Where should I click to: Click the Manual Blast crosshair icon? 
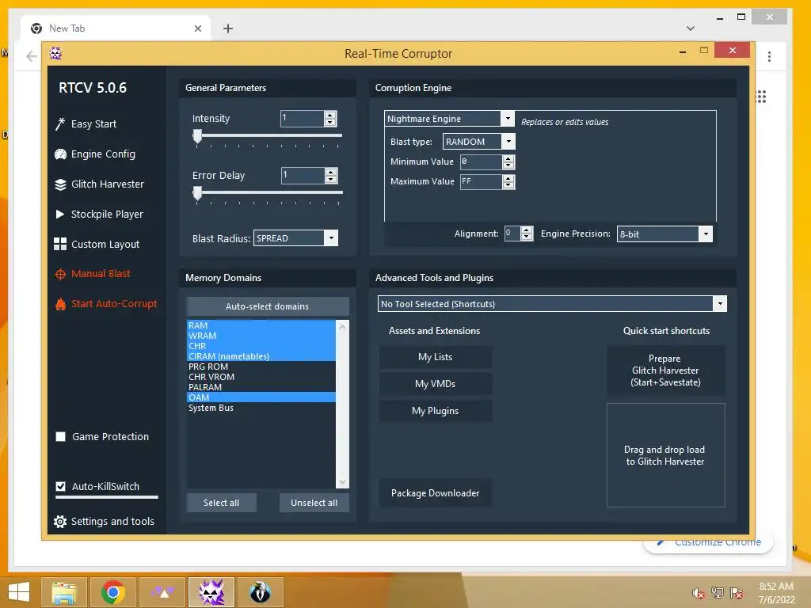[x=60, y=274]
